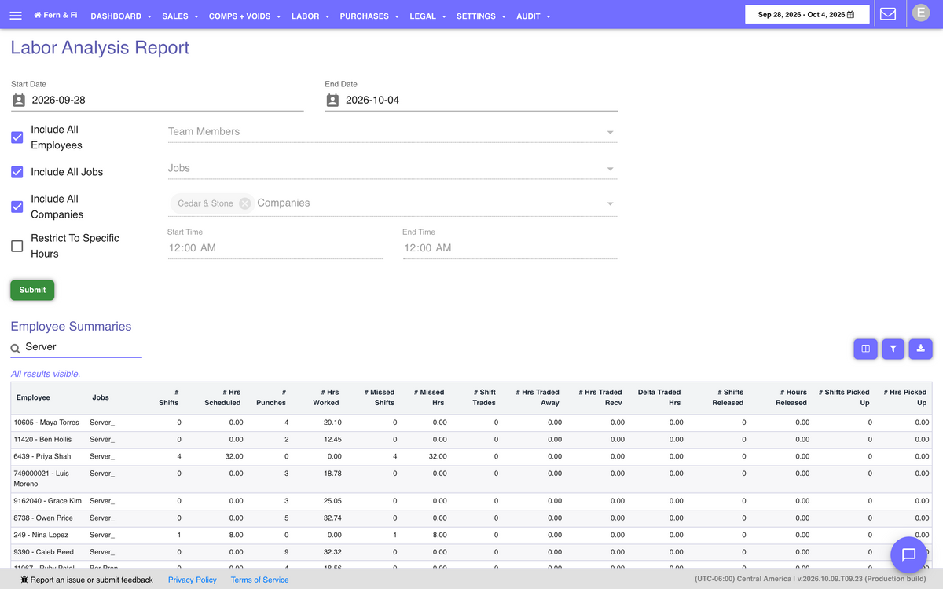This screenshot has height=589, width=943.
Task: Click the Start Time field
Action: [x=275, y=248]
